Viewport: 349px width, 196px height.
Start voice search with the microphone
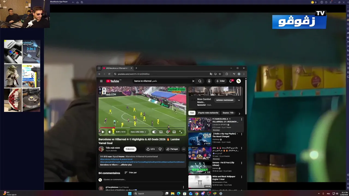tap(209, 81)
